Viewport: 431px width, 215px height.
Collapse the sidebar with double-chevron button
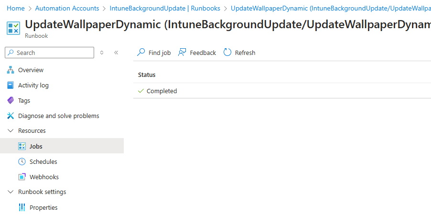pyautogui.click(x=116, y=53)
